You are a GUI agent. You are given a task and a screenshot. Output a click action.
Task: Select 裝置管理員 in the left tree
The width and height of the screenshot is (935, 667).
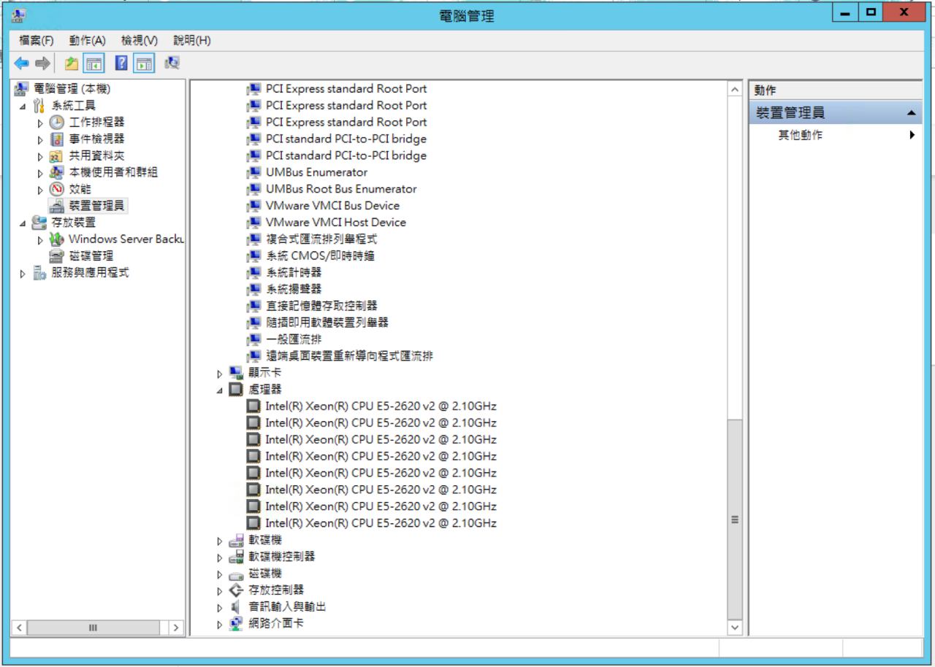(x=96, y=206)
